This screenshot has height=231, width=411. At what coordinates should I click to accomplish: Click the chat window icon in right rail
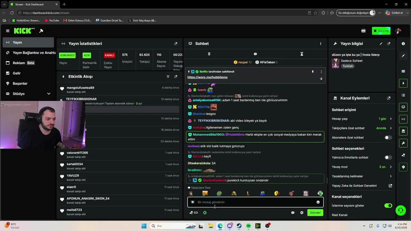403,107
